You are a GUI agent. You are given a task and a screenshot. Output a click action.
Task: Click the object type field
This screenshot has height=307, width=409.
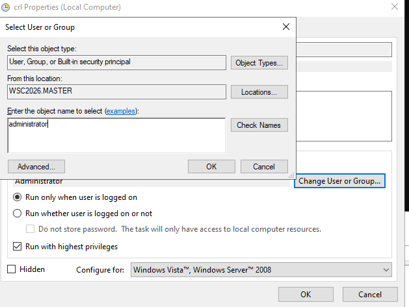pos(116,62)
